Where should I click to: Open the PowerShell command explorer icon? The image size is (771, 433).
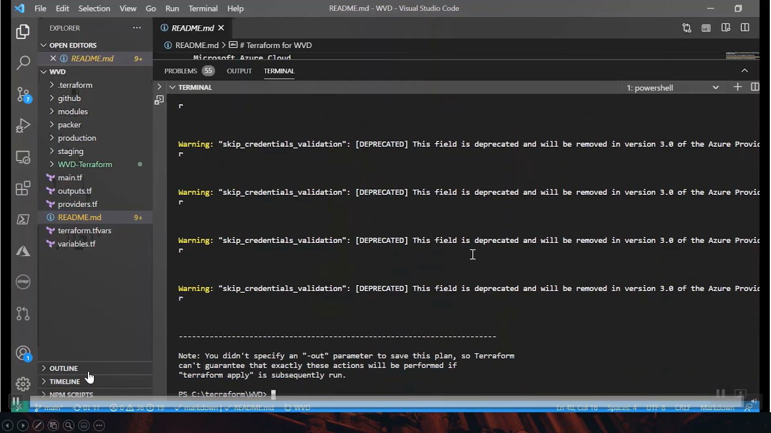(x=23, y=220)
